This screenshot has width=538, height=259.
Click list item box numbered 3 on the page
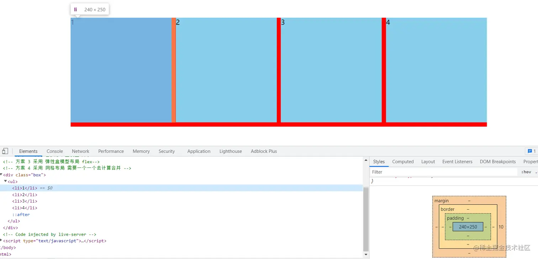coord(331,70)
